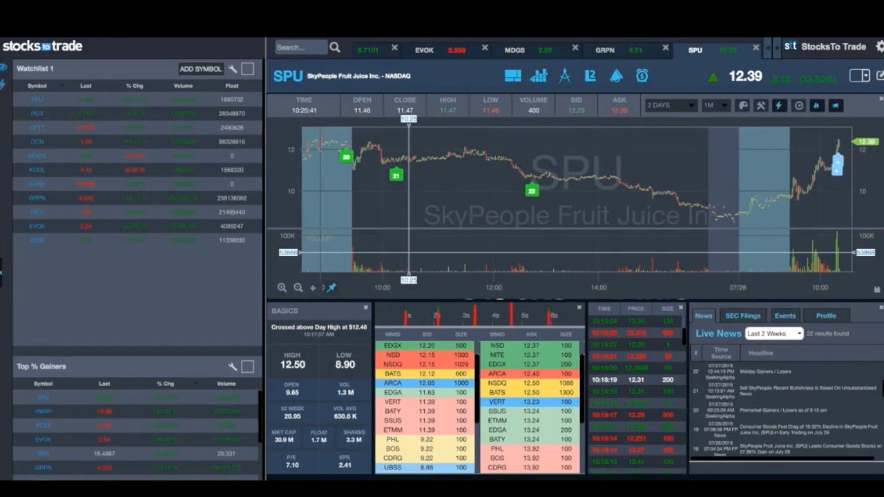Switch to the EVOK symbol tab
The image size is (884, 497).
pyautogui.click(x=424, y=50)
